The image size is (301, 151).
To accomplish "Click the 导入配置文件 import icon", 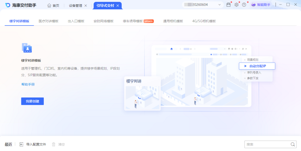I will tap(22, 144).
